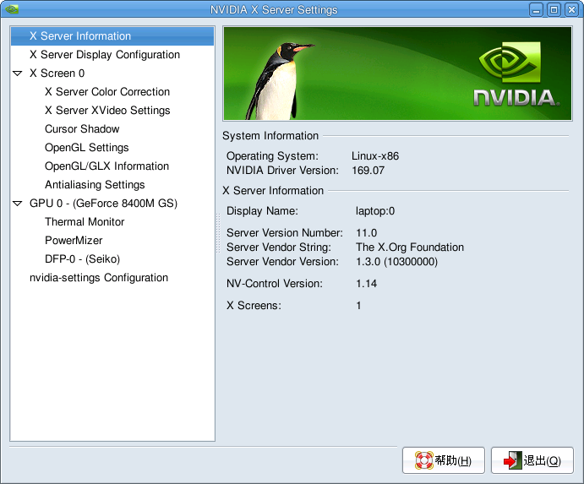The width and height of the screenshot is (584, 484).
Task: Open nvidia-settings Configuration
Action: [x=99, y=278]
